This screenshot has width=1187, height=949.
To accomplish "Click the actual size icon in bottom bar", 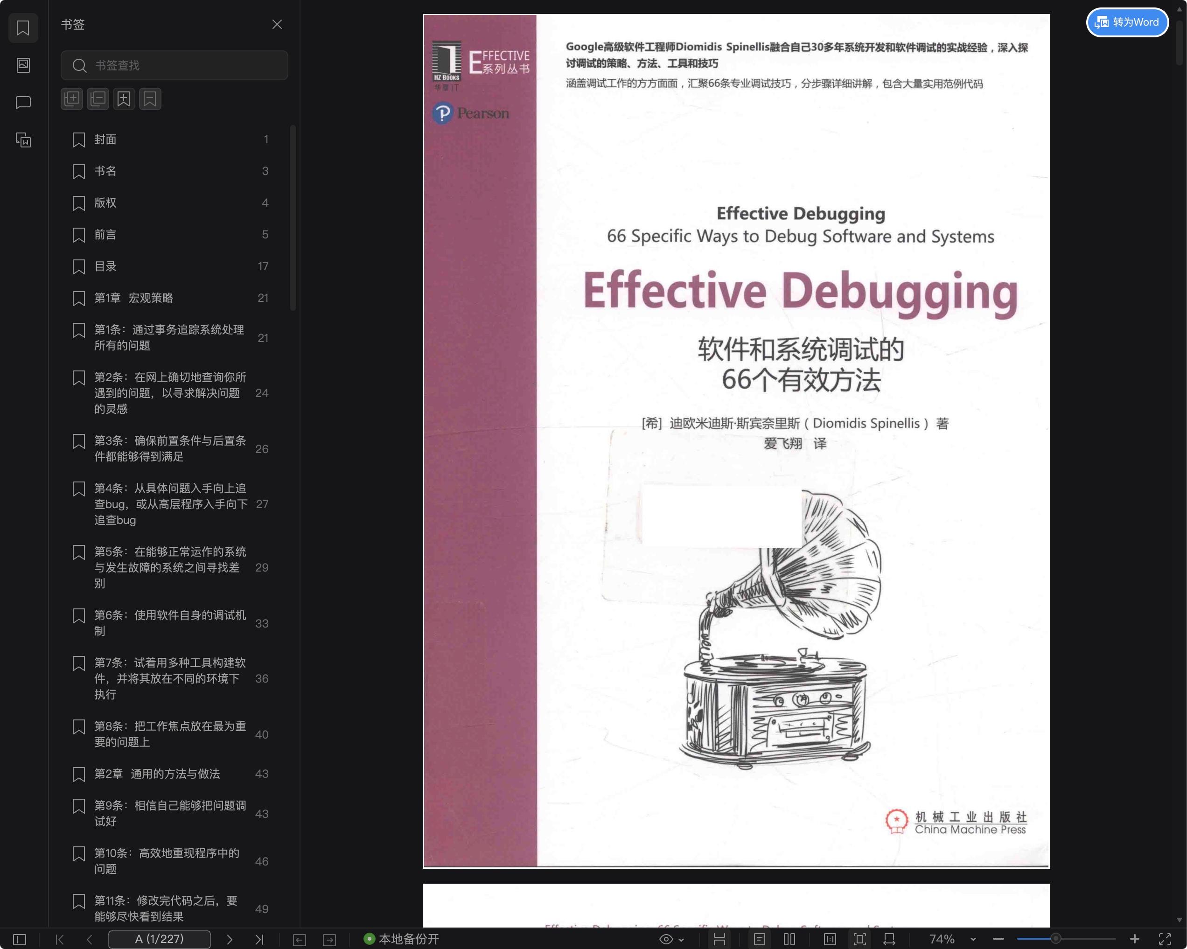I will click(x=830, y=939).
